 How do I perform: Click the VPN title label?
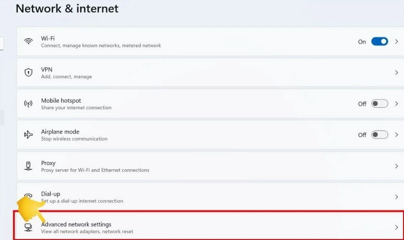pos(47,70)
